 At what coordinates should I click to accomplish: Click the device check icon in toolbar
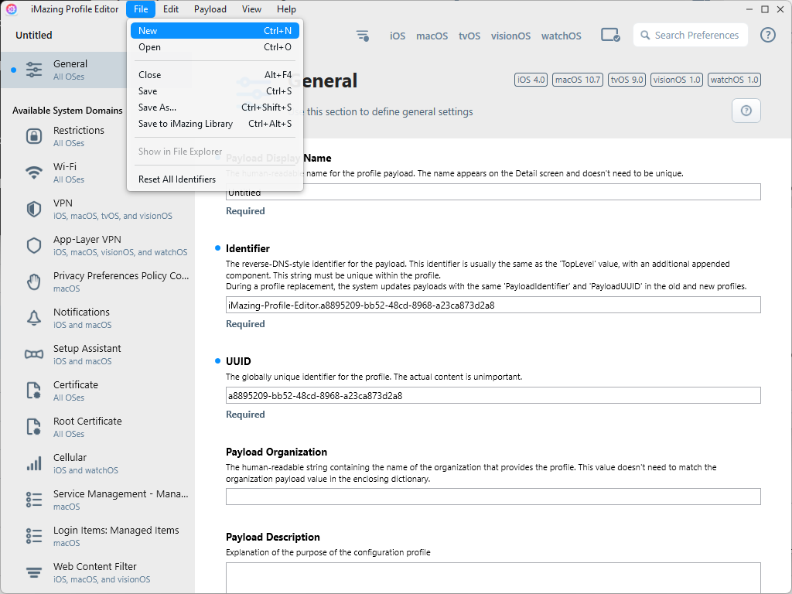[610, 36]
